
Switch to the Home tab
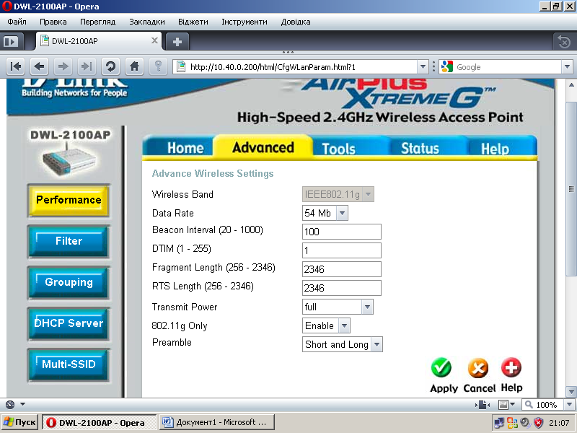tap(185, 148)
